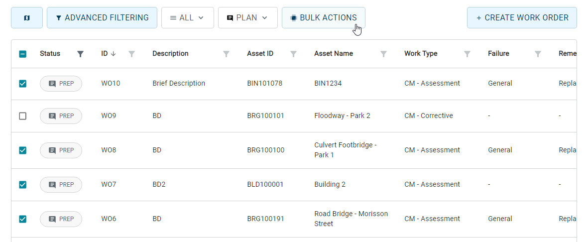The image size is (586, 242).
Task: Filter the Failure column
Action: tap(537, 54)
